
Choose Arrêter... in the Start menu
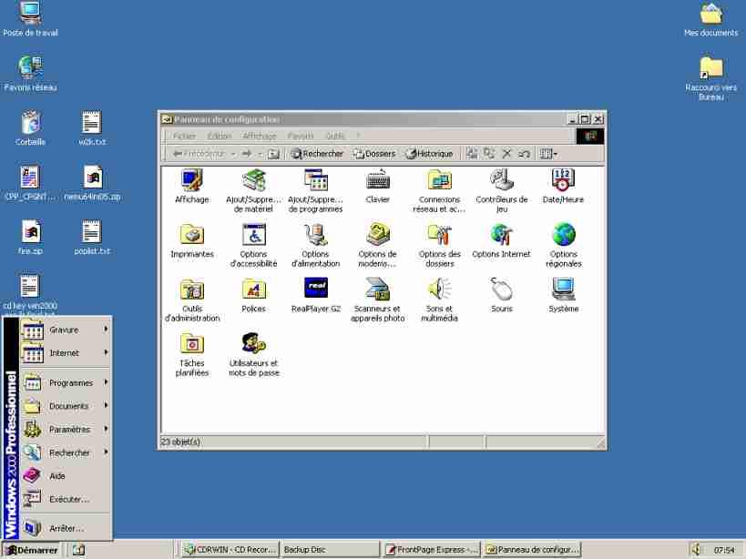click(x=66, y=528)
